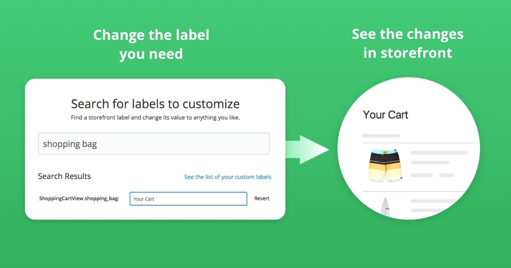Click the search field containing "shopping bag"
This screenshot has height=268, width=511.
[154, 144]
